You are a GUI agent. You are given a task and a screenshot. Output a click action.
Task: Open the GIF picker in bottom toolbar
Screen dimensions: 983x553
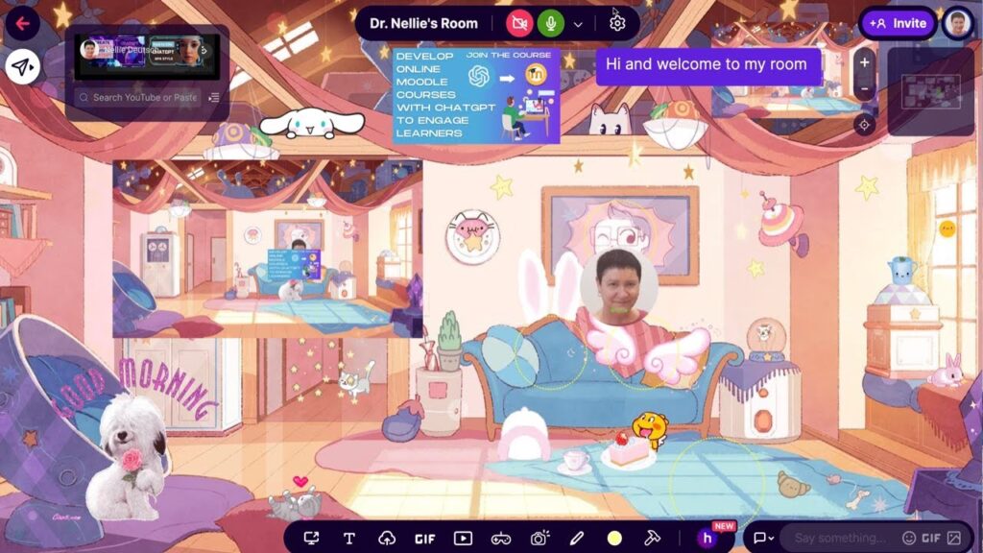[424, 539]
